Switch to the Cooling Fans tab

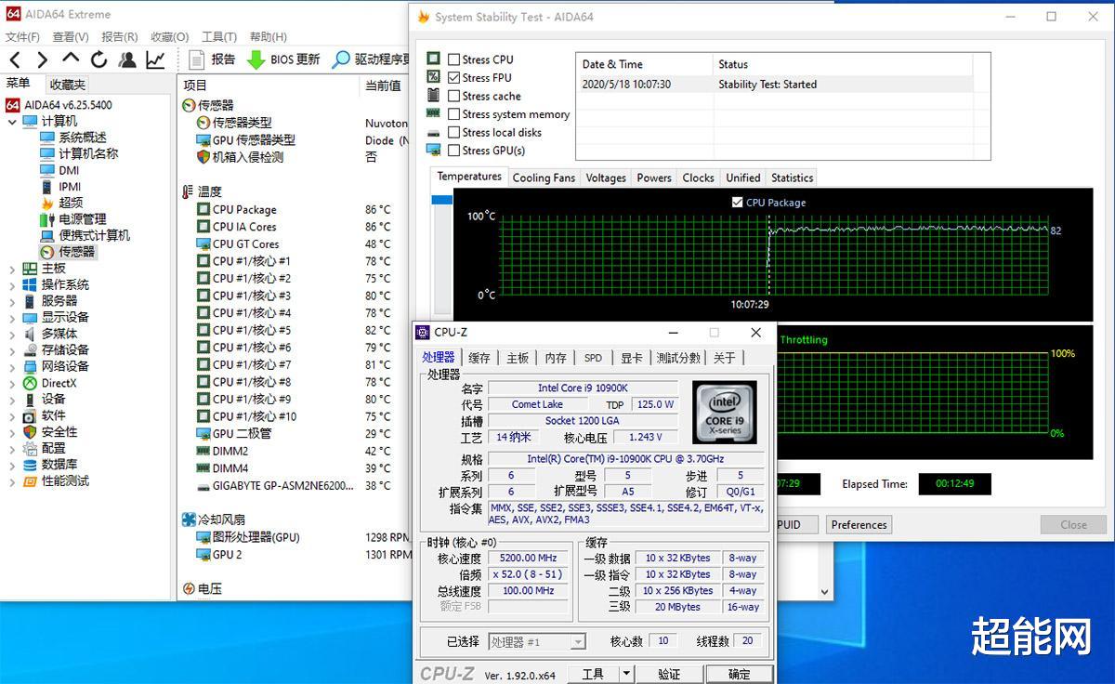544,177
